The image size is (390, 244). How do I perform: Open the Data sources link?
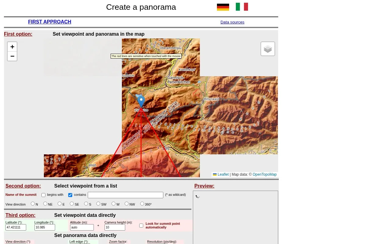pos(232,22)
